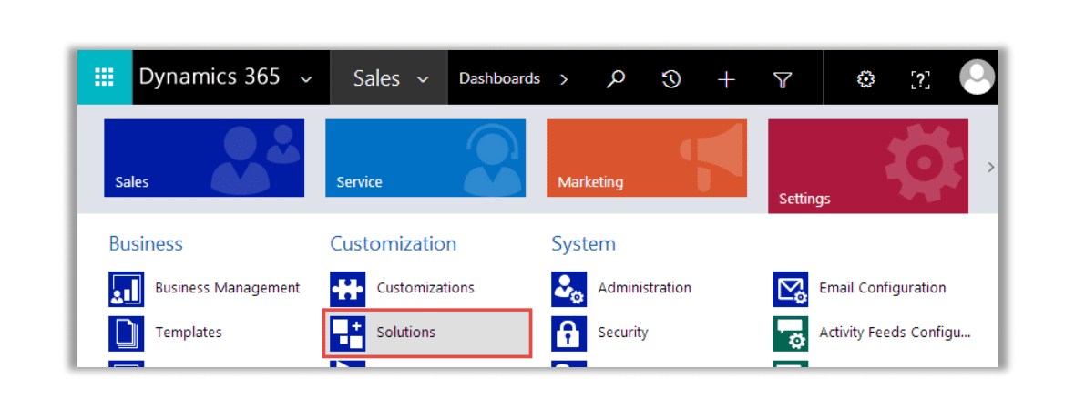This screenshot has width=1085, height=400.
Task: Click the search magnifier icon
Action: [614, 79]
